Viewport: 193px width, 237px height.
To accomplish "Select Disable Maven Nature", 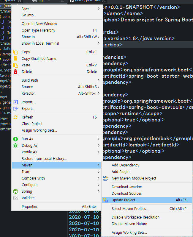I will click(147, 224).
